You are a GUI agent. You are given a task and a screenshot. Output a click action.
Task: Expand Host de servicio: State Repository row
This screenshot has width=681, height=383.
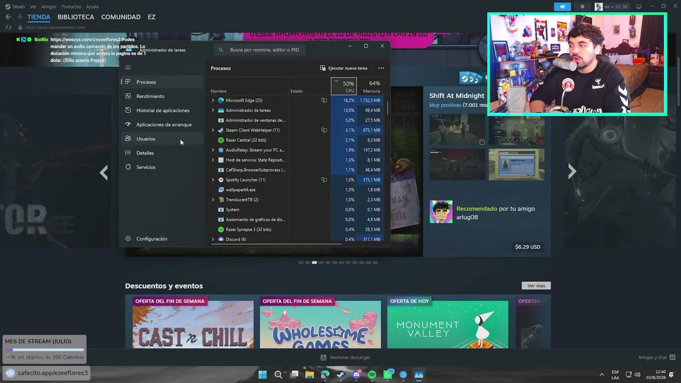click(x=213, y=160)
